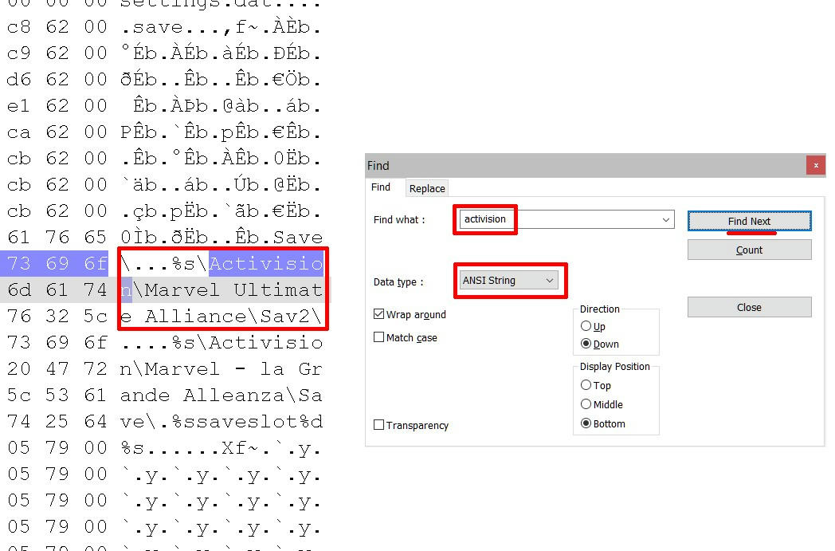Image resolution: width=835 pixels, height=551 pixels.
Task: Choose Middle display position
Action: click(x=586, y=404)
